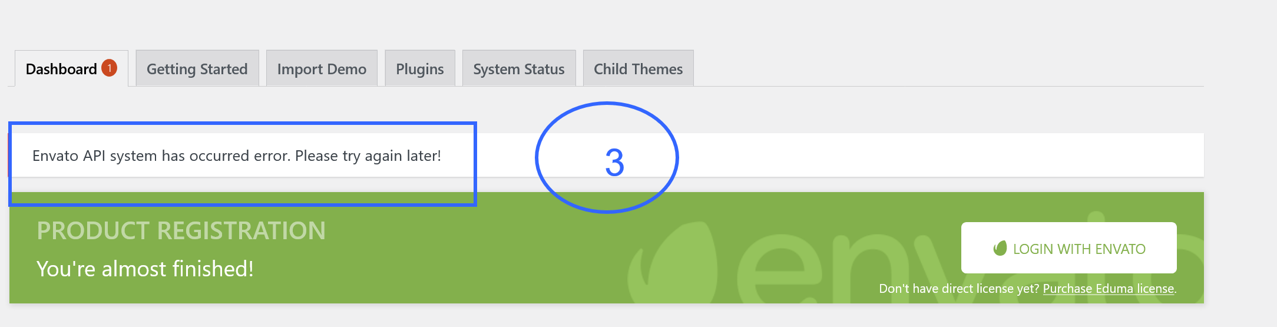Follow the Purchase Eduma license link
1277x327 pixels.
pyautogui.click(x=1109, y=289)
